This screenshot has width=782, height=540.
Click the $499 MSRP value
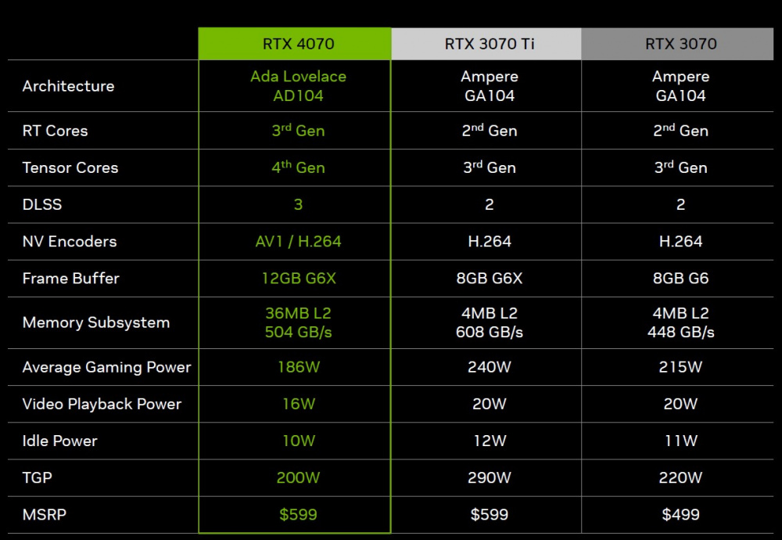[x=681, y=514]
